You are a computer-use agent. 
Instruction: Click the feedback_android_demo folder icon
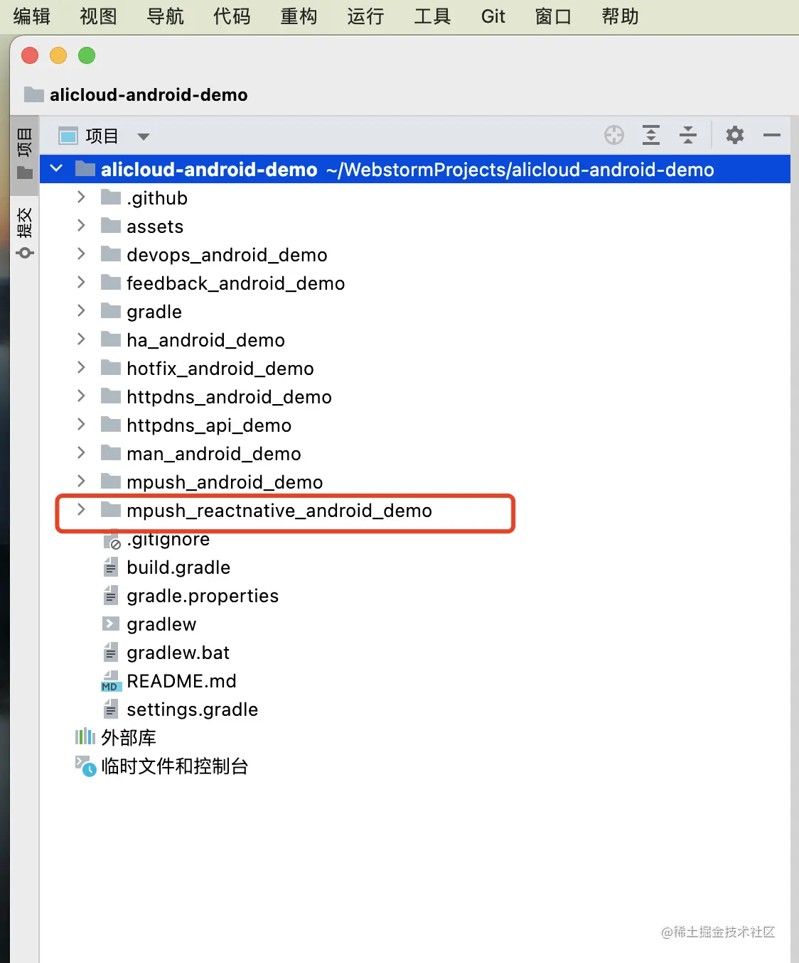point(111,282)
